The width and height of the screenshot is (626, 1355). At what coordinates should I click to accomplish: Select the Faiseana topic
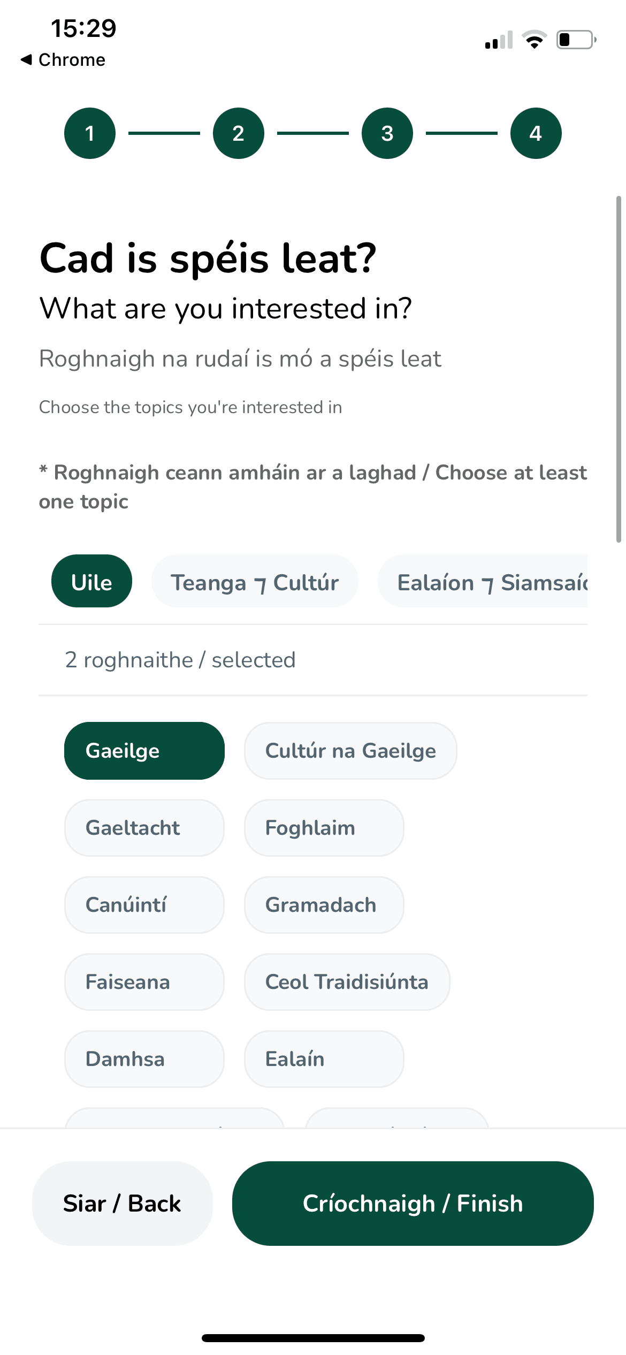(144, 982)
